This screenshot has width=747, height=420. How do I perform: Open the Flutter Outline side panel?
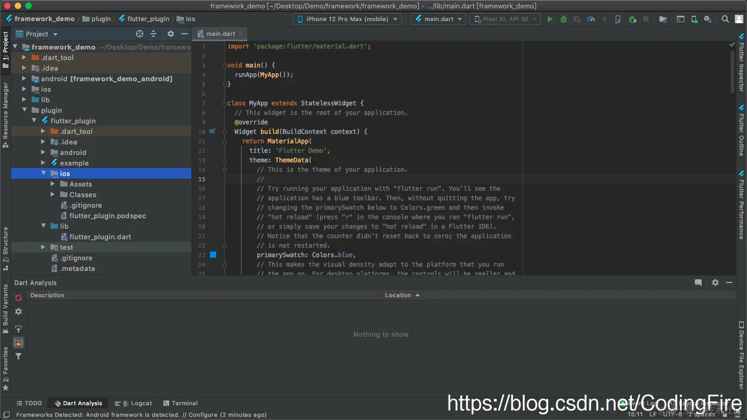[x=741, y=130]
